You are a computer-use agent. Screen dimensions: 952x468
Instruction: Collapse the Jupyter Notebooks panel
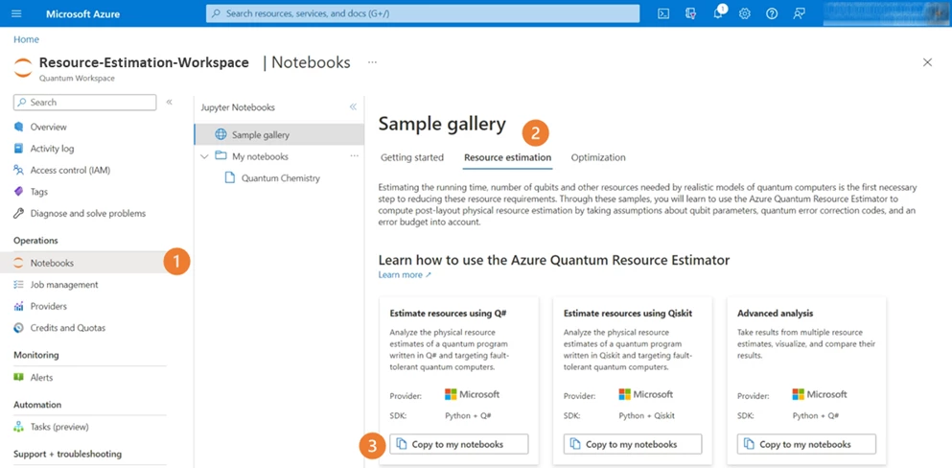pos(354,106)
